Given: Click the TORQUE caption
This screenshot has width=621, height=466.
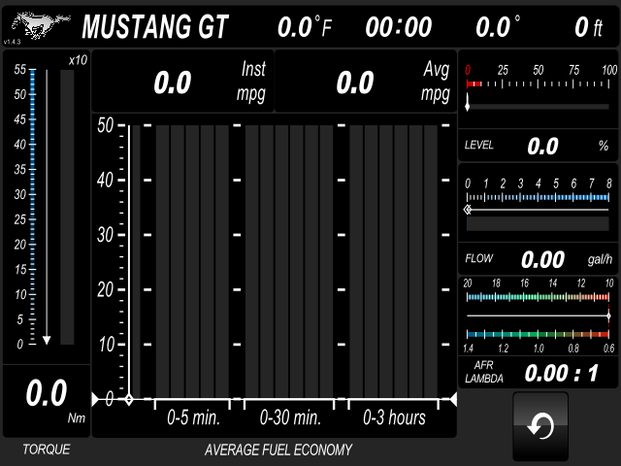Looking at the screenshot, I should [x=47, y=449].
